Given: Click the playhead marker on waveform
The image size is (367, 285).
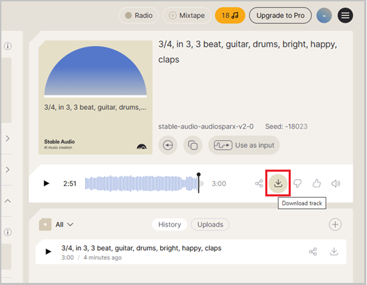Looking at the screenshot, I should [x=199, y=183].
